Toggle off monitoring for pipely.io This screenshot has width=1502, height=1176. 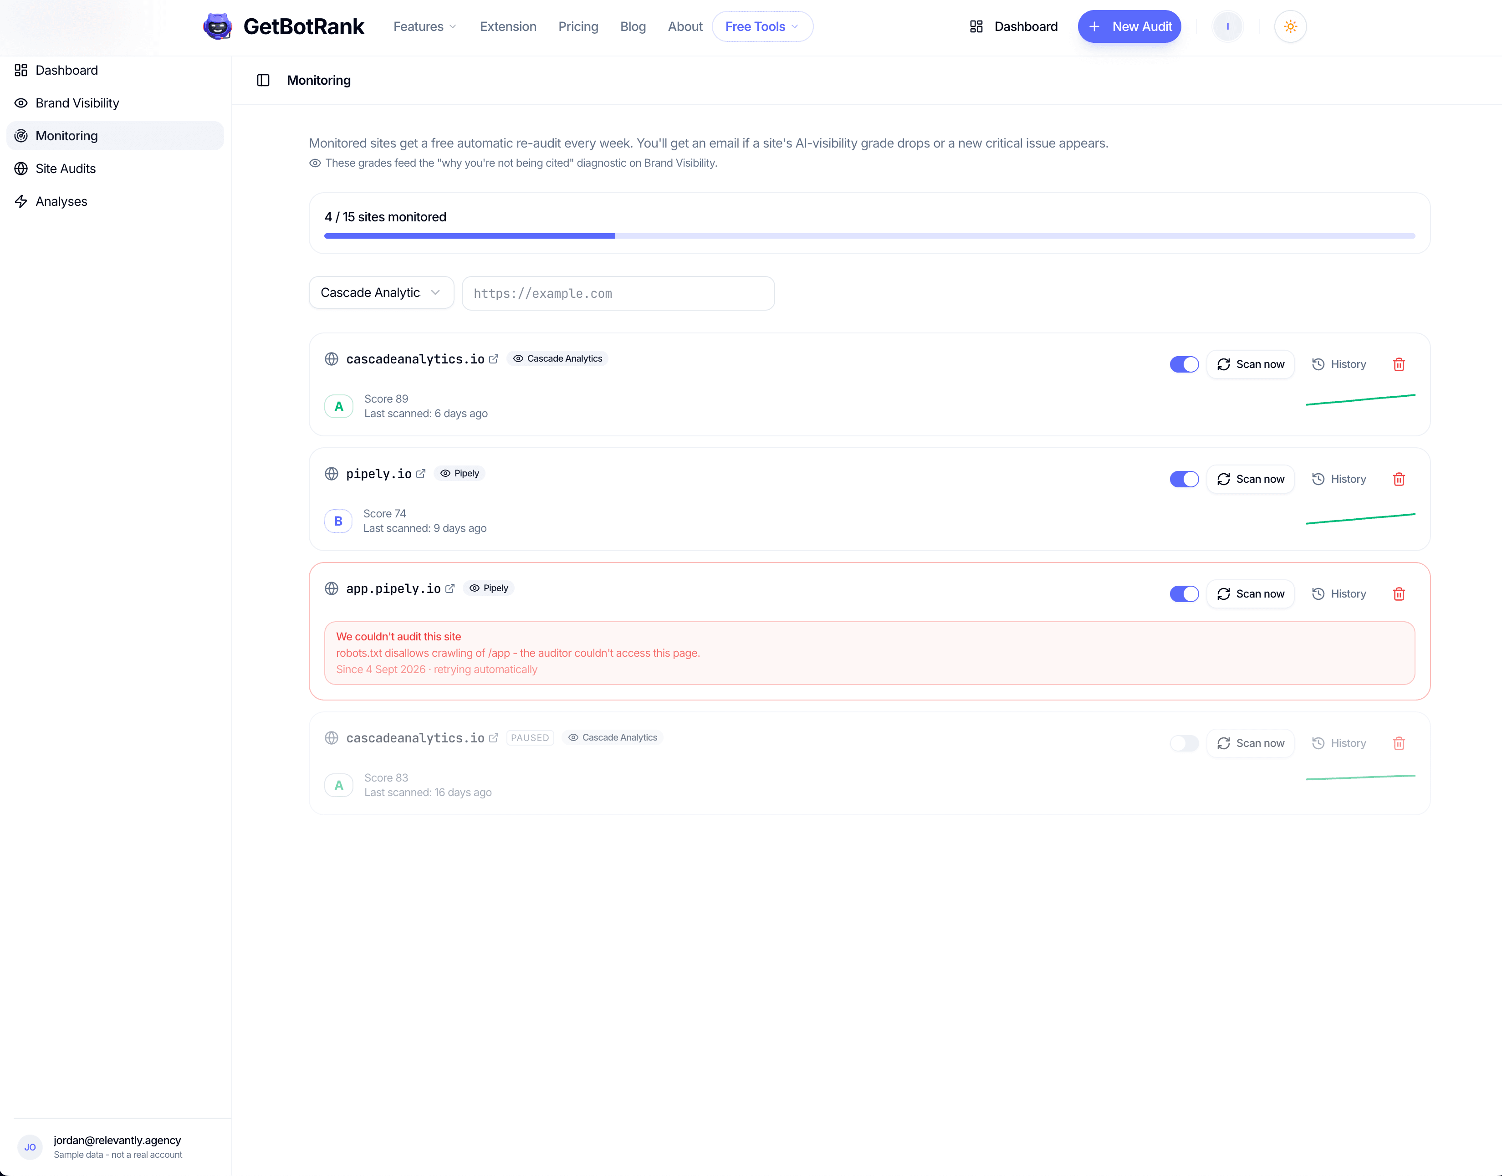[1184, 479]
